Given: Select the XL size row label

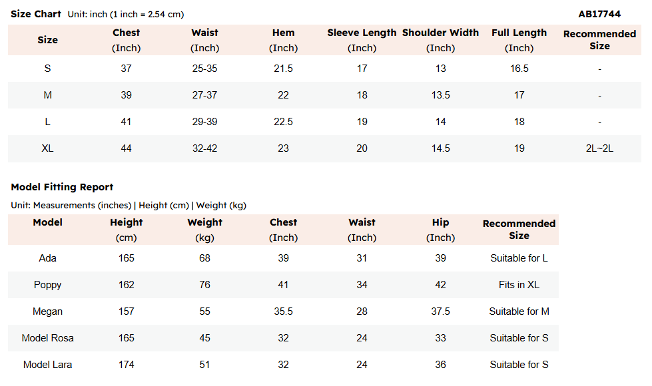Looking at the screenshot, I should point(47,148).
